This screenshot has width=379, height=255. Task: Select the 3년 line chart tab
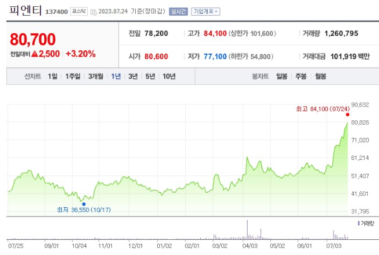133,76
